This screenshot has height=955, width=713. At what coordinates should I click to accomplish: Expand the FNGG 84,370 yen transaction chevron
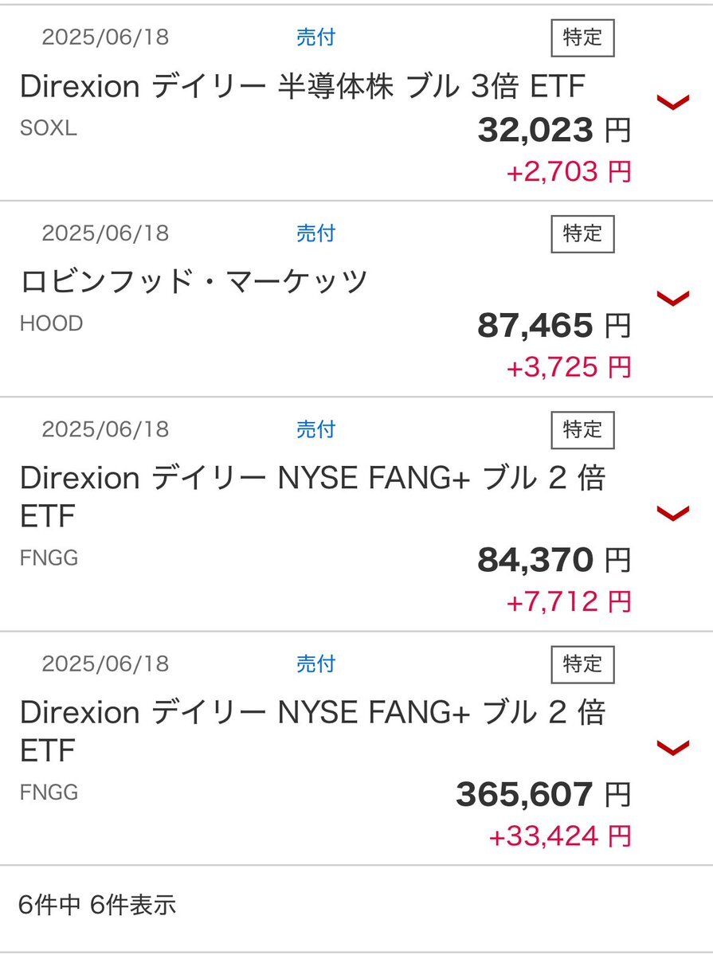point(673,514)
